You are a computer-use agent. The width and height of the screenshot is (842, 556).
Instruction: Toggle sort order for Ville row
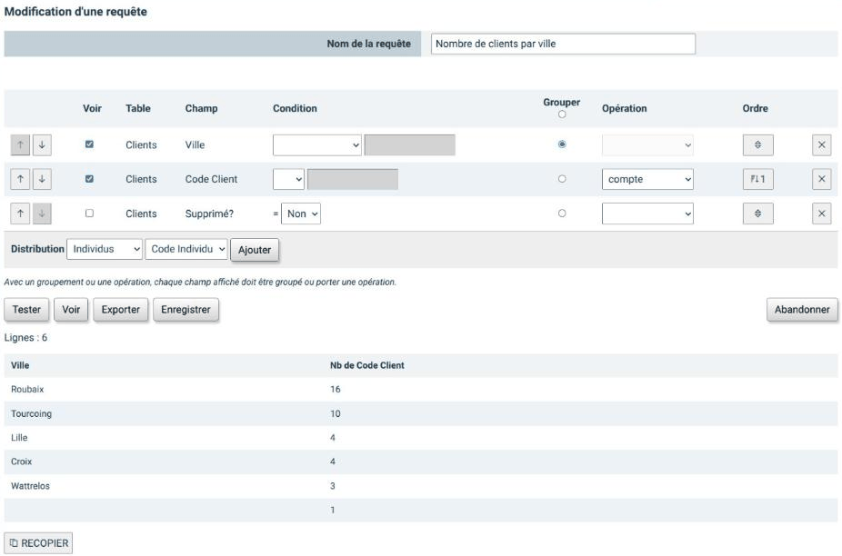pos(757,144)
